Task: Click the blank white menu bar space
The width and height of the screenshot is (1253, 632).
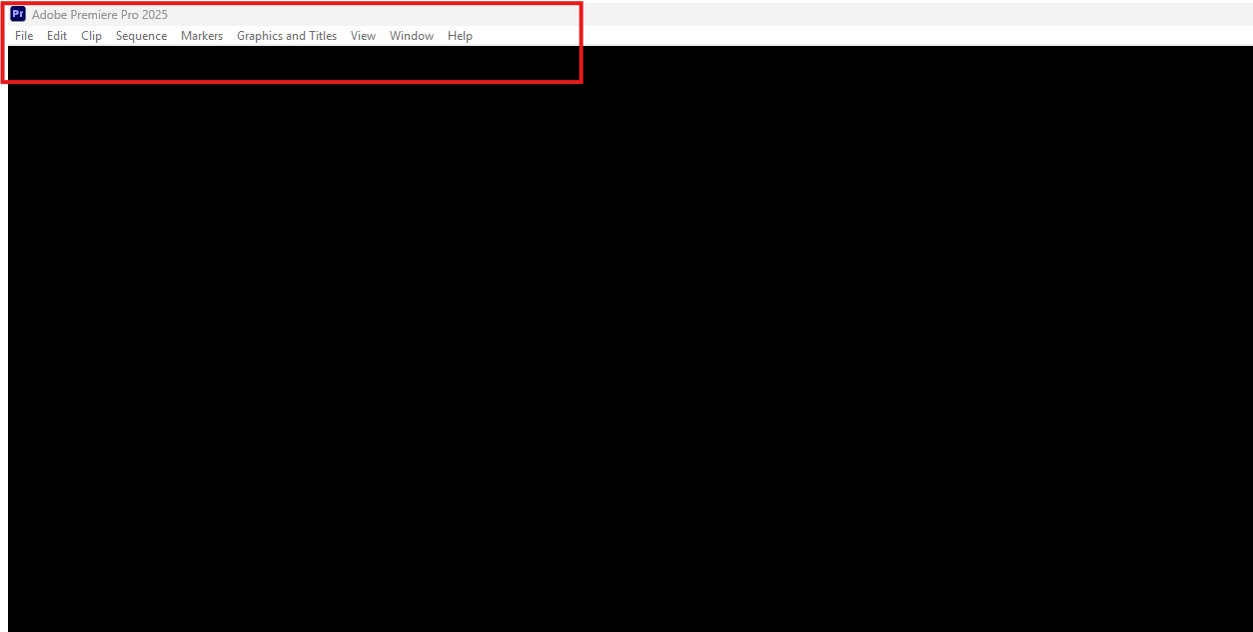Action: pyautogui.click(x=849, y=36)
